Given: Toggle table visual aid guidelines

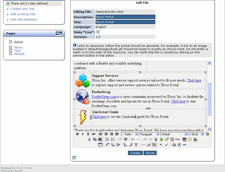Looking at the screenshot, I should 154,145.
